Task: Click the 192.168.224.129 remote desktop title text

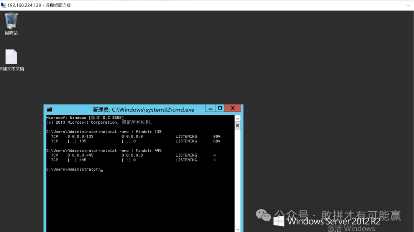Action: (x=24, y=5)
